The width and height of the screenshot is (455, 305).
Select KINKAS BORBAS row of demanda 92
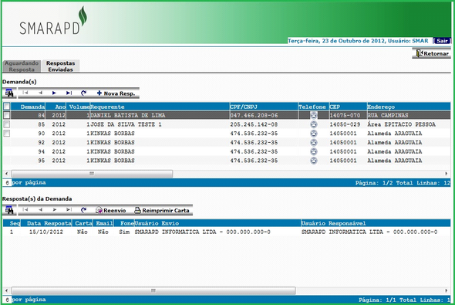coord(226,142)
